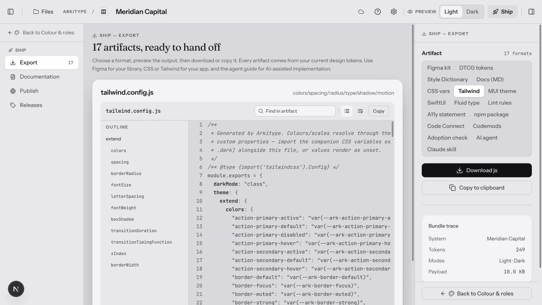Select the Claude skill format
This screenshot has width=542, height=305.
coord(442,150)
